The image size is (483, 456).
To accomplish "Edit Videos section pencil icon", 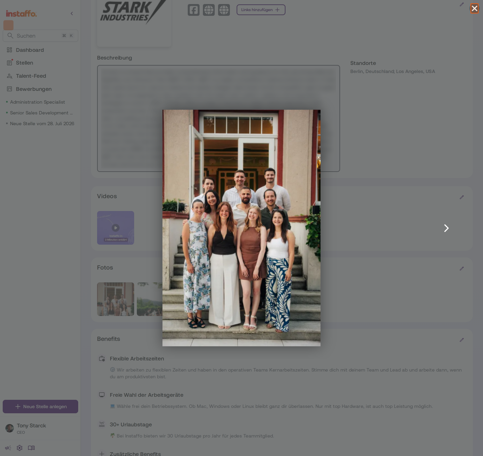I will pyautogui.click(x=462, y=197).
